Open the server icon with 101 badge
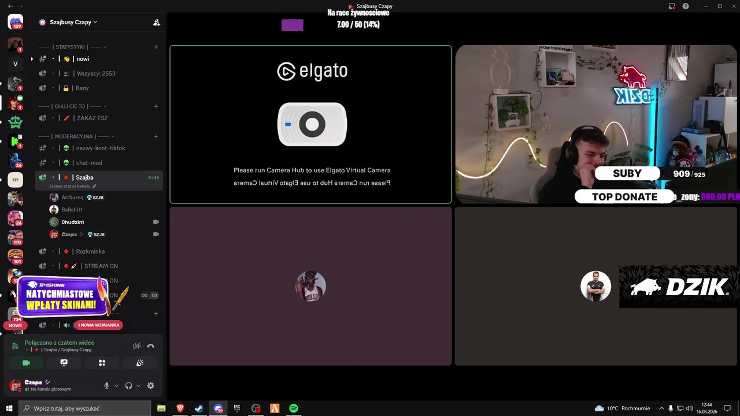This screenshot has height=416, width=740. point(16,255)
